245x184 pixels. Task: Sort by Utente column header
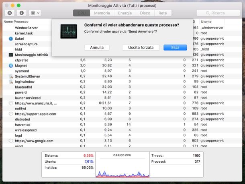coord(206,22)
